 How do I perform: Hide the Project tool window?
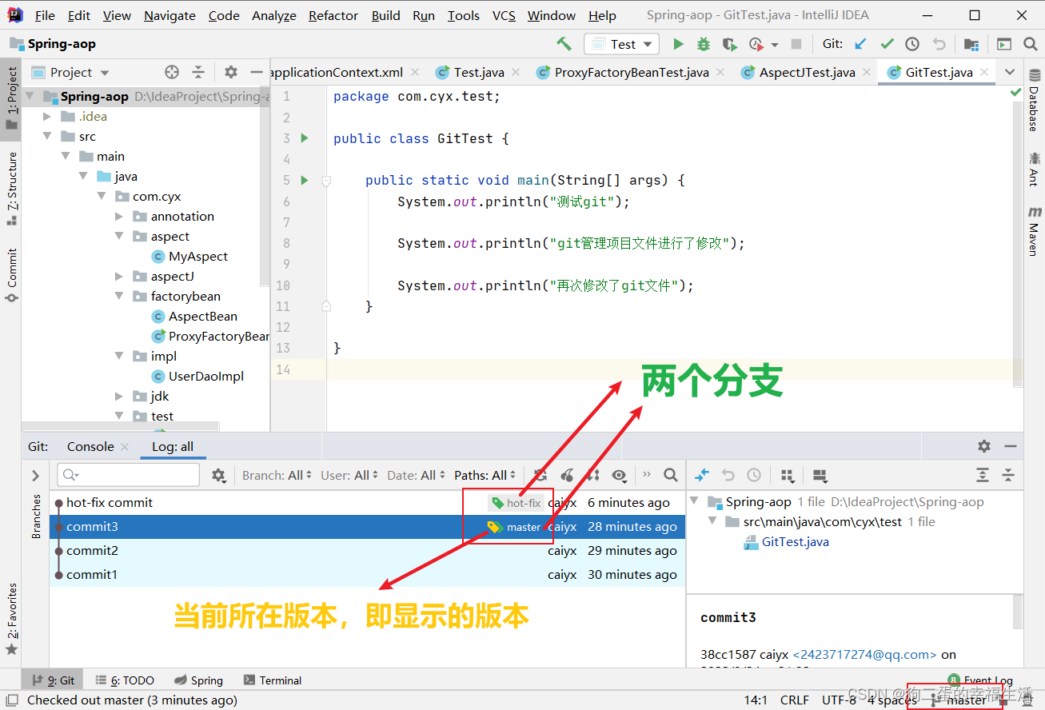257,72
